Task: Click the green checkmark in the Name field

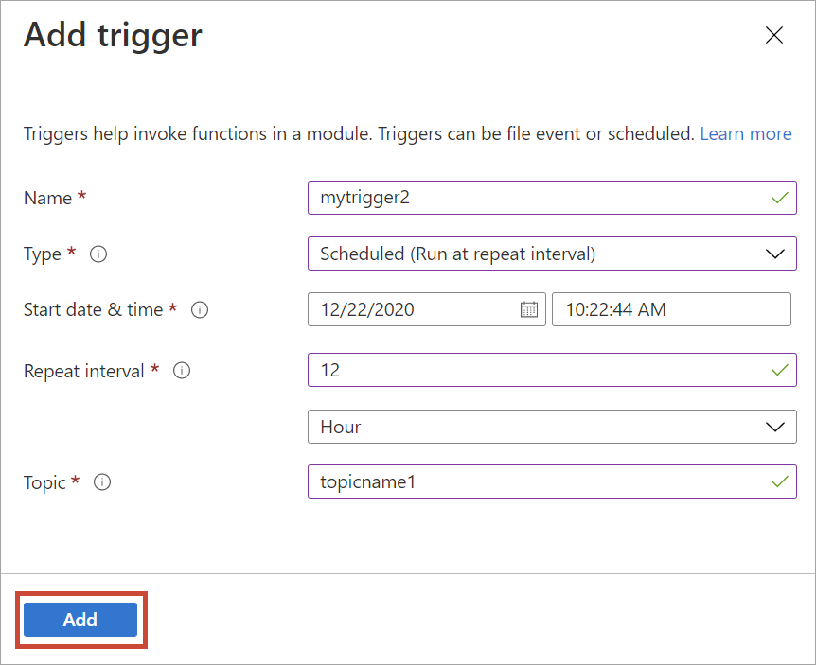Action: 780,198
